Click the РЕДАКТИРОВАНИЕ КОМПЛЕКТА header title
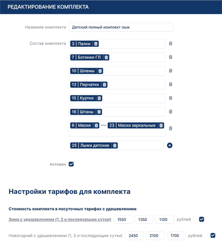 (x=48, y=7)
